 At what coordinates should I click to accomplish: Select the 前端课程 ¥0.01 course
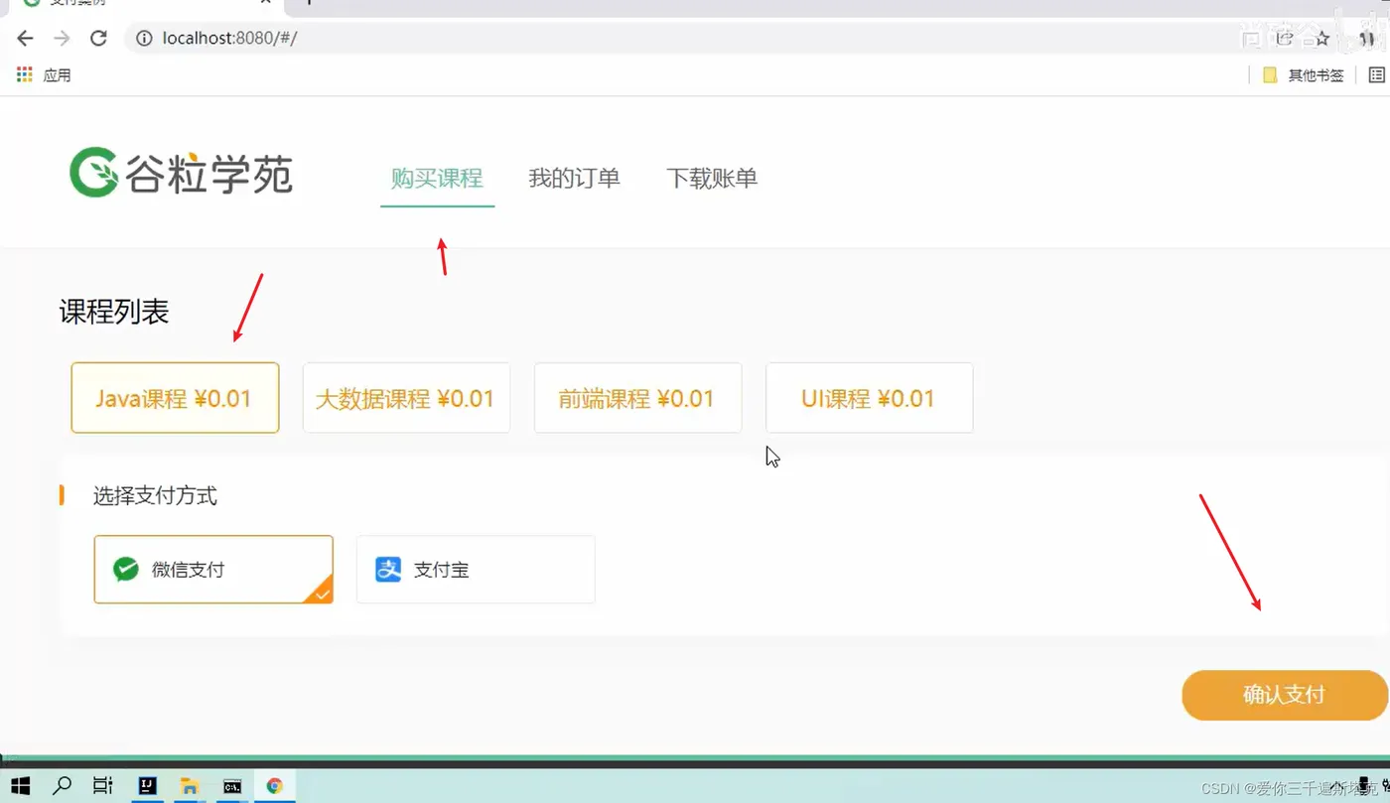(637, 398)
